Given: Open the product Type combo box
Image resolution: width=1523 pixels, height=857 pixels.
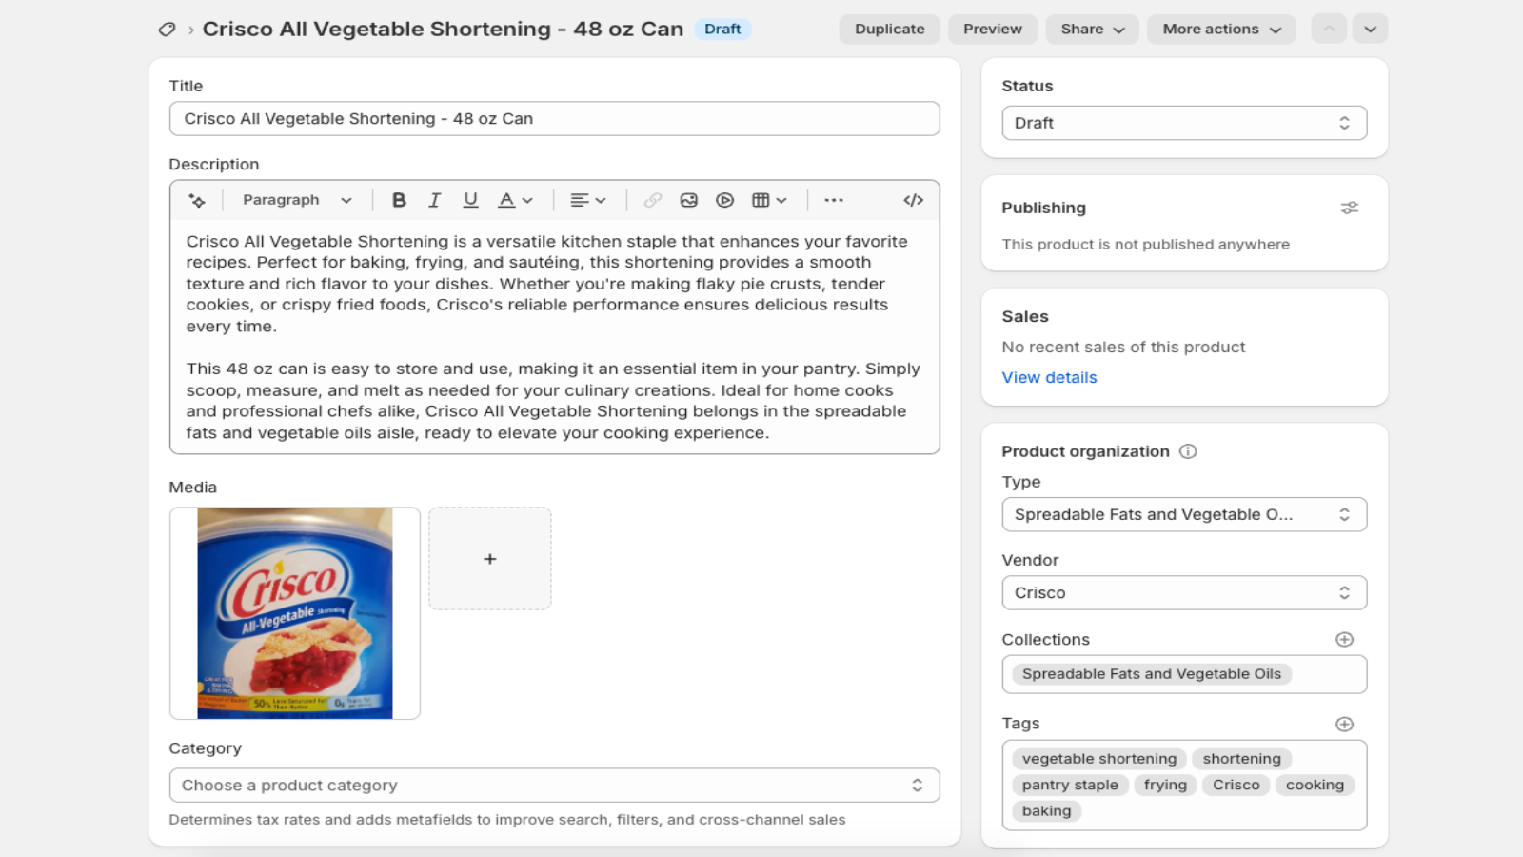Looking at the screenshot, I should click(1184, 515).
